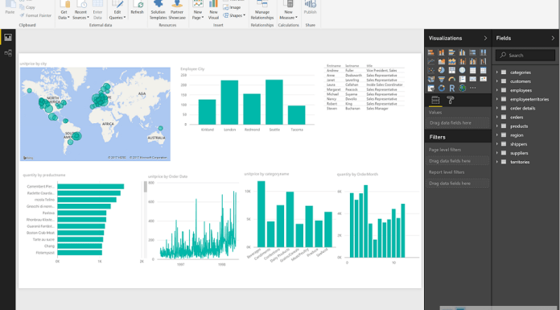560x310 pixels.
Task: Click scrollbar thumb of quantity by productname chart
Action: tap(146, 187)
